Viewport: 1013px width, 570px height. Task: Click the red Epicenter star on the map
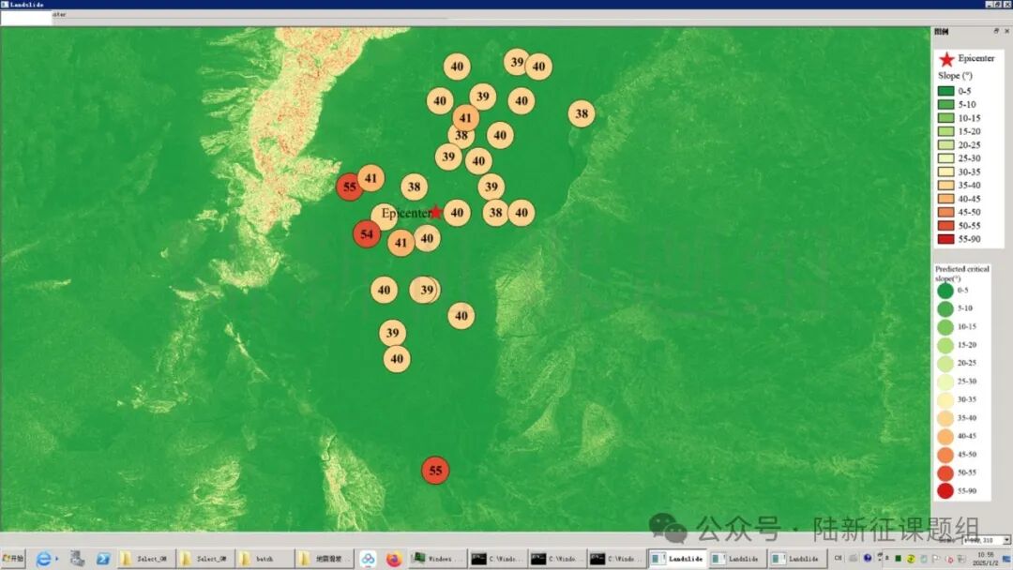[436, 212]
